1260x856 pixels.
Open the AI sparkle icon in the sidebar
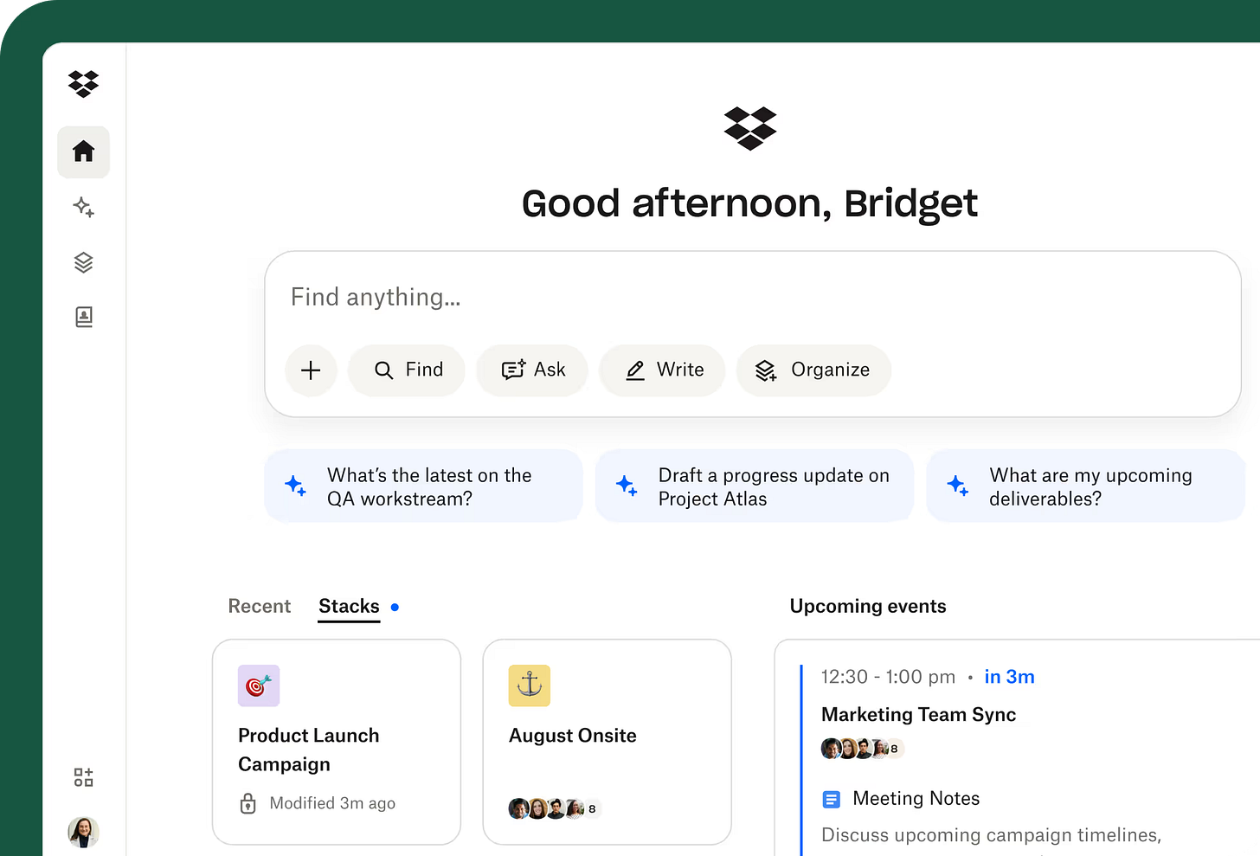[83, 207]
